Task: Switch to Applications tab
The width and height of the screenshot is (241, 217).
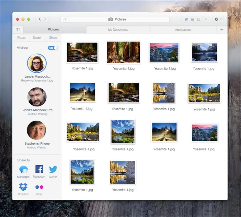Action: click(x=183, y=30)
